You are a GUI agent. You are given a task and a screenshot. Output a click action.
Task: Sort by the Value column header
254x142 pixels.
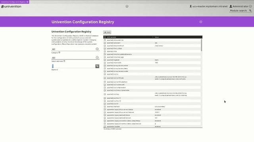(x=157, y=37)
